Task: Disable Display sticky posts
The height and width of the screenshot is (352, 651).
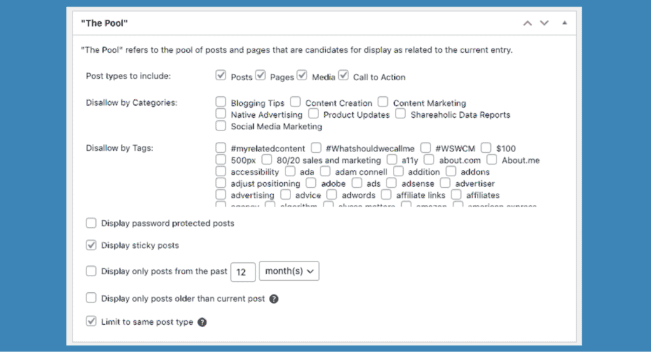Action: (x=91, y=245)
